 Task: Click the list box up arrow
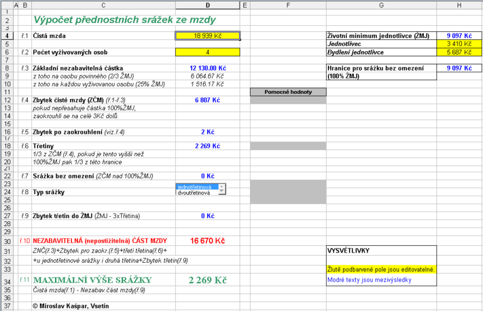coord(222,186)
